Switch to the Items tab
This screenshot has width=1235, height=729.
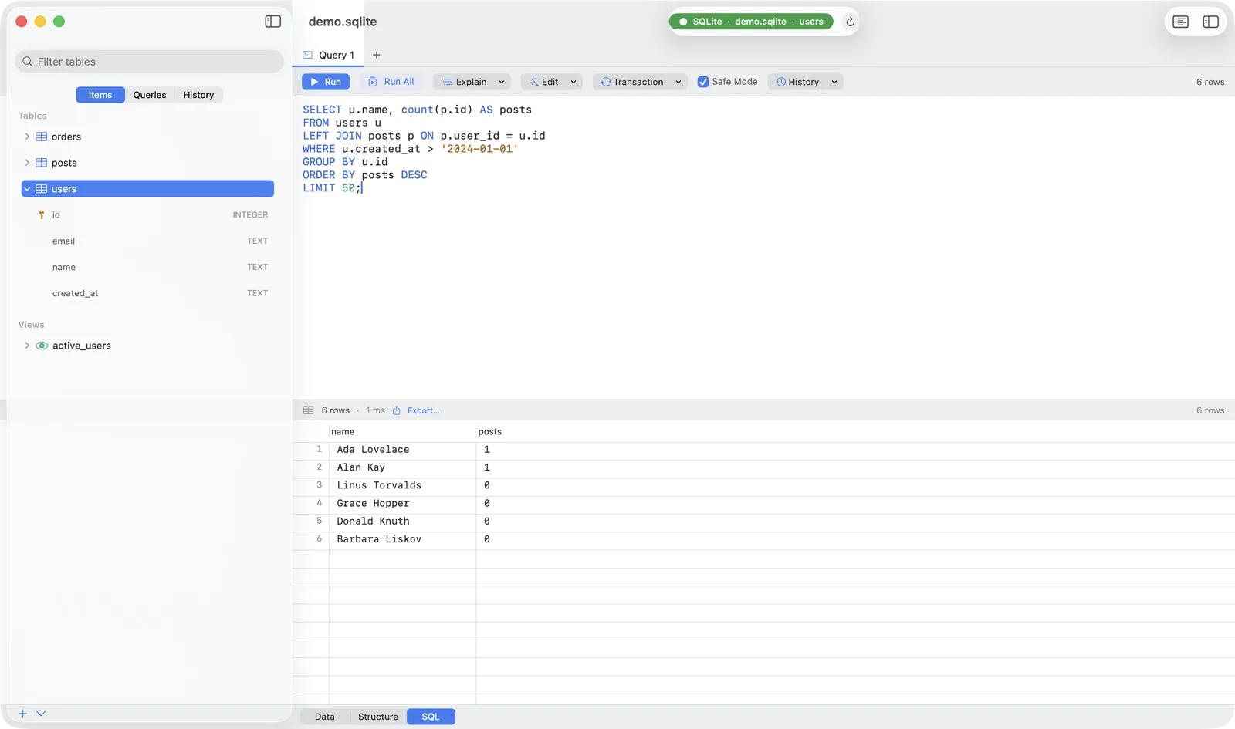click(100, 95)
